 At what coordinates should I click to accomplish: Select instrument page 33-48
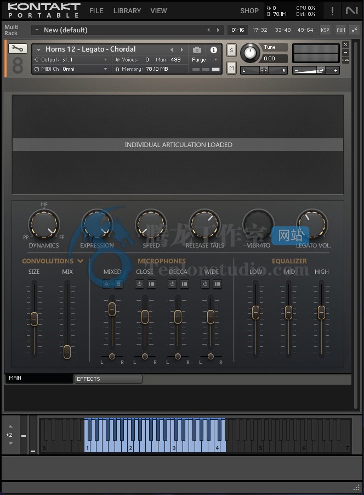(283, 30)
